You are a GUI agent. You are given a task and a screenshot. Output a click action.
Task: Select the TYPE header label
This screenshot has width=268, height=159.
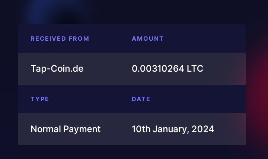(40, 99)
